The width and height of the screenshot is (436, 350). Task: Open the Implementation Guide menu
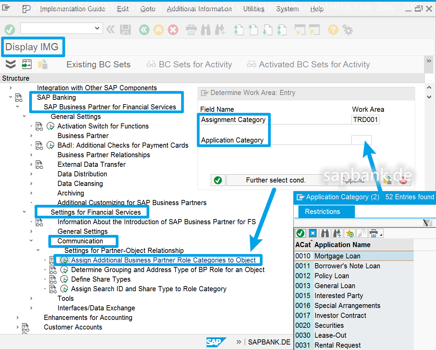[x=73, y=9]
